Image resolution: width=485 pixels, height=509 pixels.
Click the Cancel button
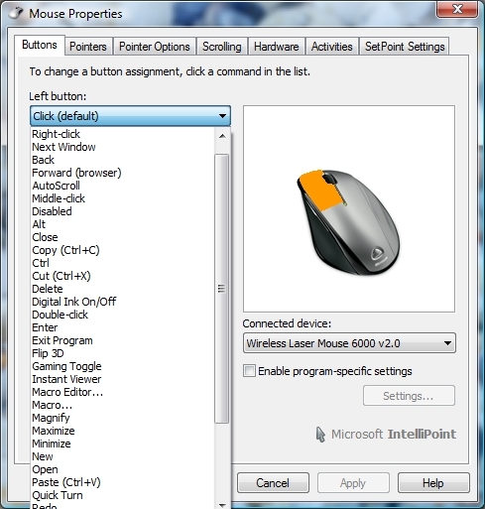[x=273, y=483]
